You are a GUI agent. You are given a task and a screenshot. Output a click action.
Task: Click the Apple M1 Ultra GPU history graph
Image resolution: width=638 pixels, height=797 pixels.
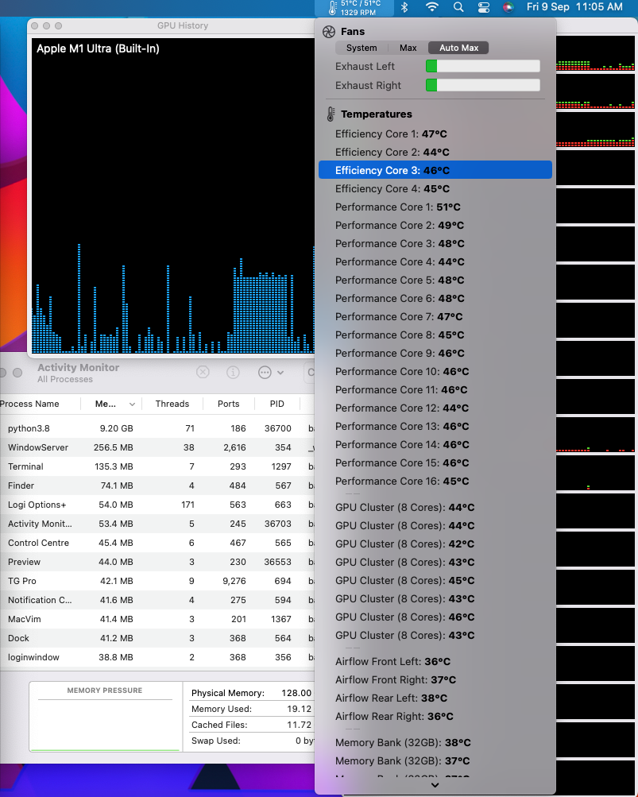pos(173,195)
